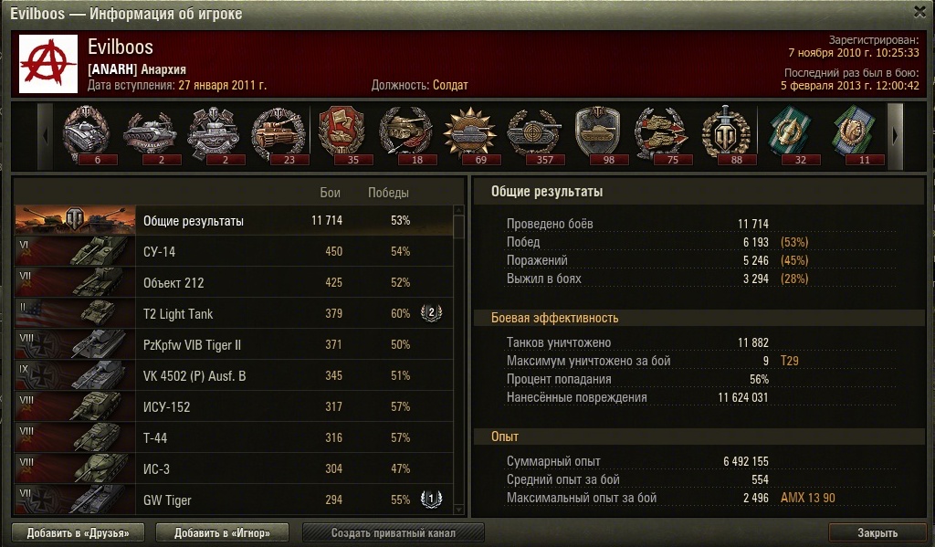The height and width of the screenshot is (547, 935).
Task: Select the Общие результаты row
Action: click(234, 221)
